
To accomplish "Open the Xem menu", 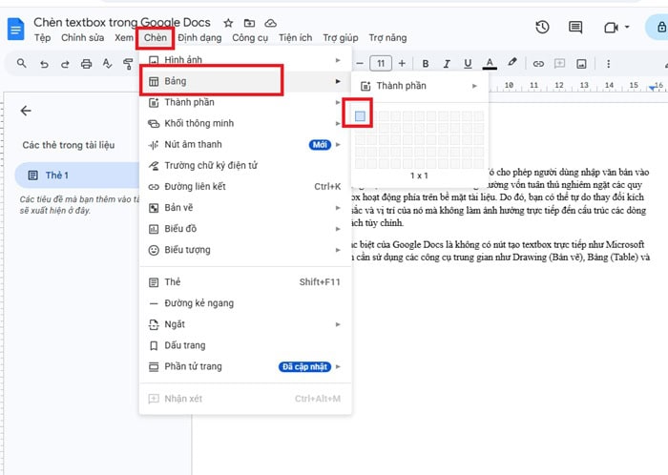I will coord(123,38).
